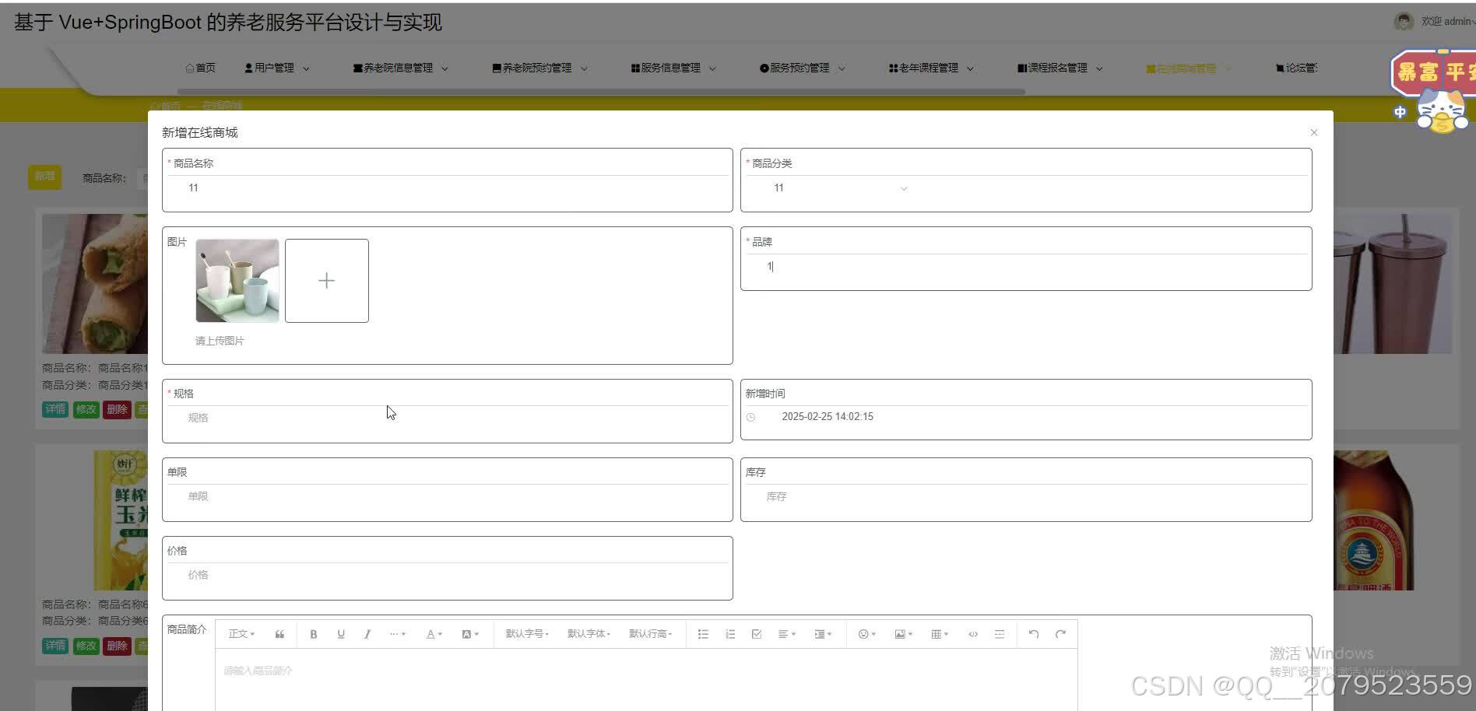
Task: Click 详情 button on the first product card
Action: [55, 409]
